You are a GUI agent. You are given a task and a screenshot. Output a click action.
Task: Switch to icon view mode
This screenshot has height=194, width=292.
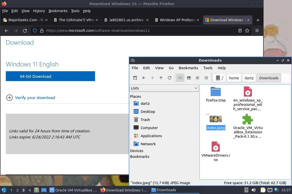point(180,78)
